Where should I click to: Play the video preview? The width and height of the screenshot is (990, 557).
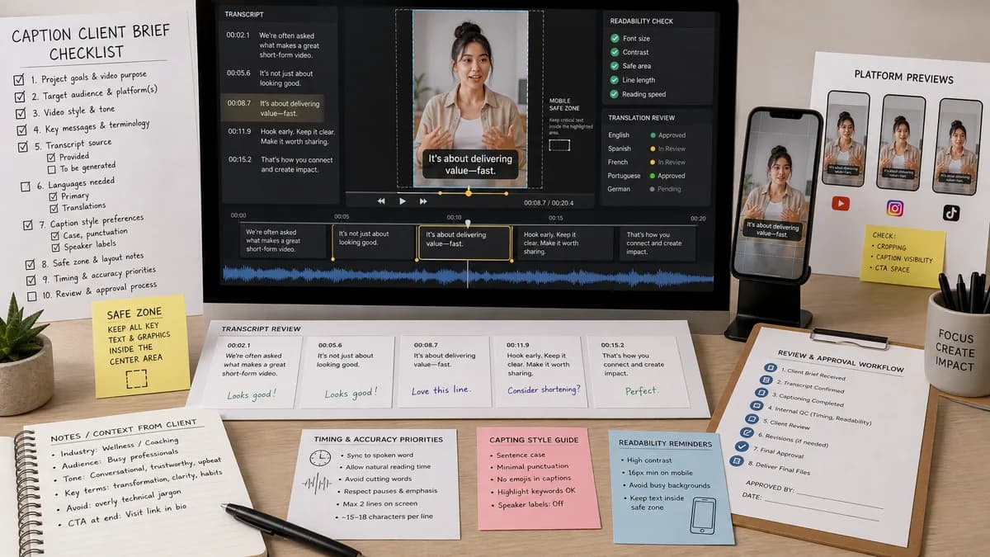tap(403, 201)
